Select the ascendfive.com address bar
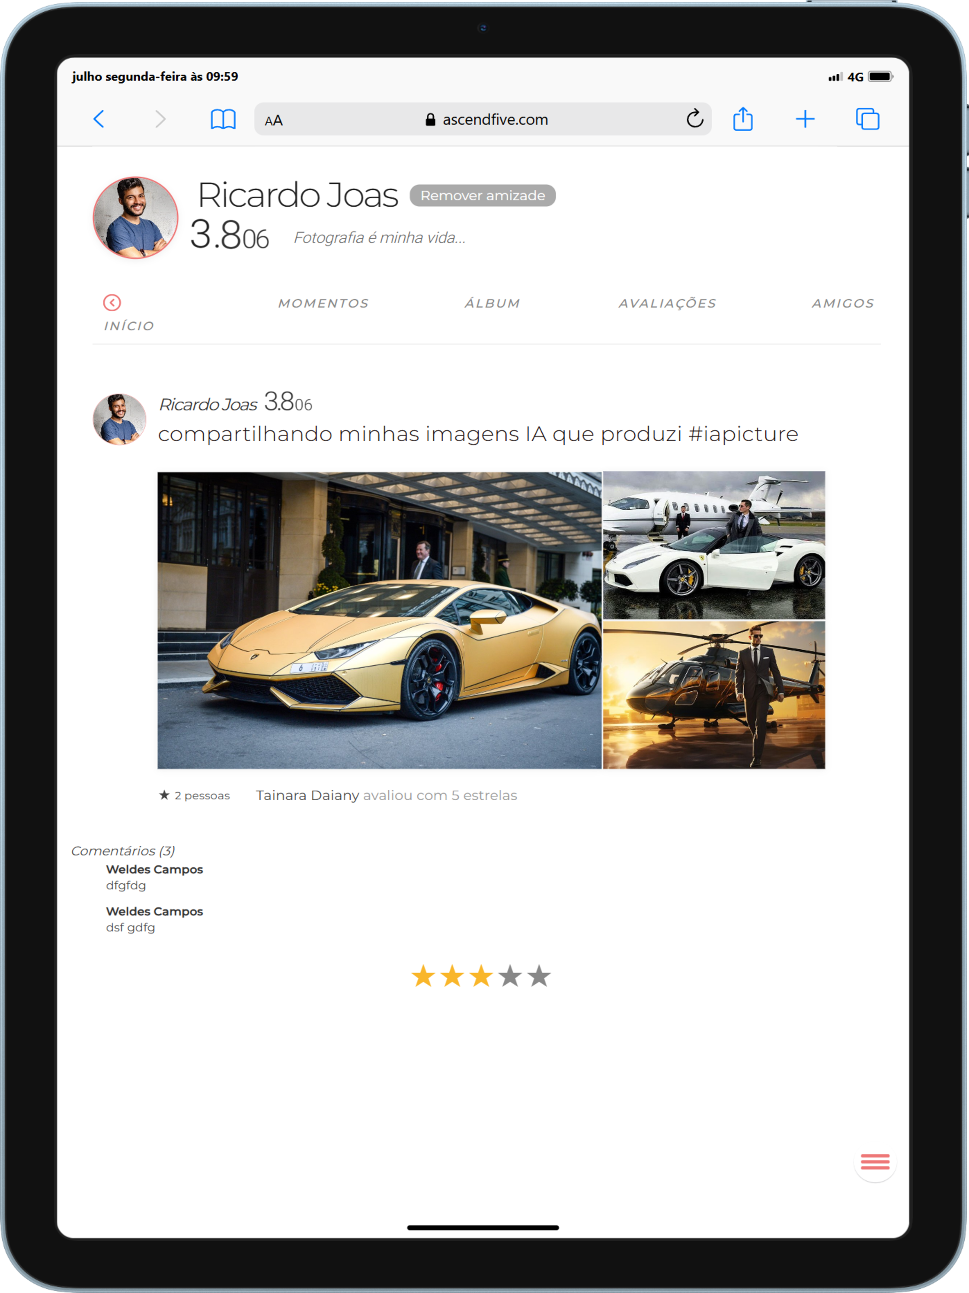Screen dimensions: 969x1293 tap(494, 119)
